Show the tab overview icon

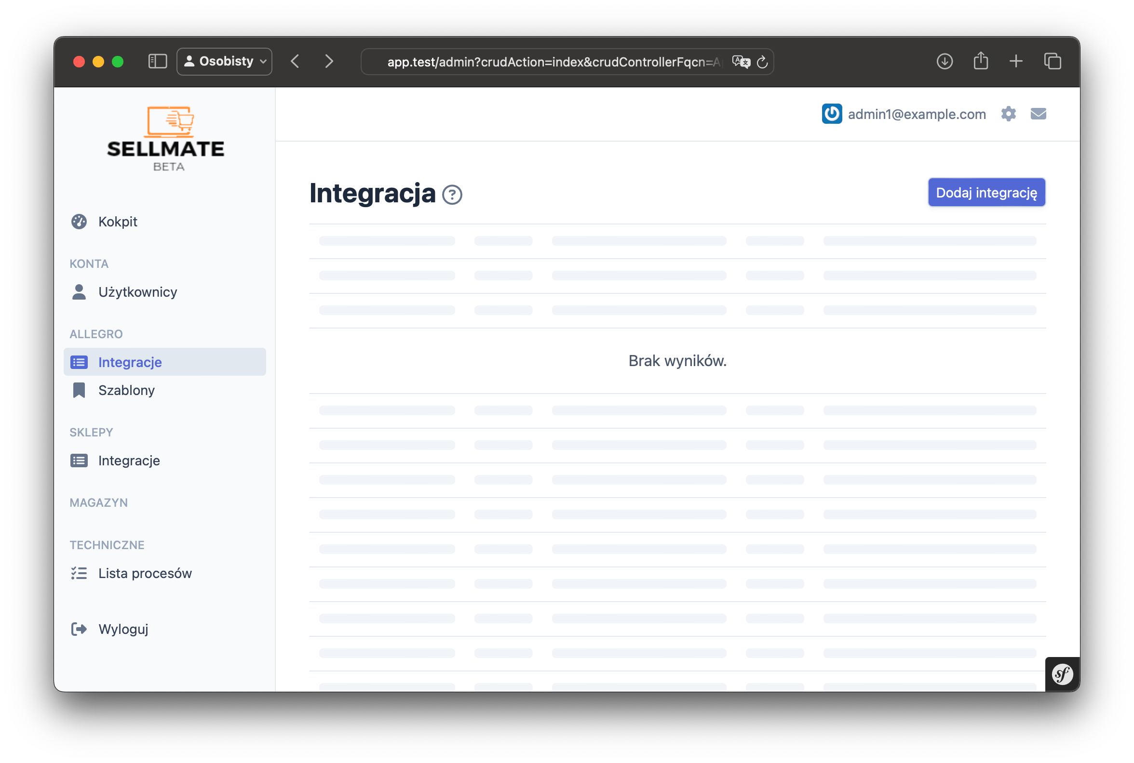1052,61
